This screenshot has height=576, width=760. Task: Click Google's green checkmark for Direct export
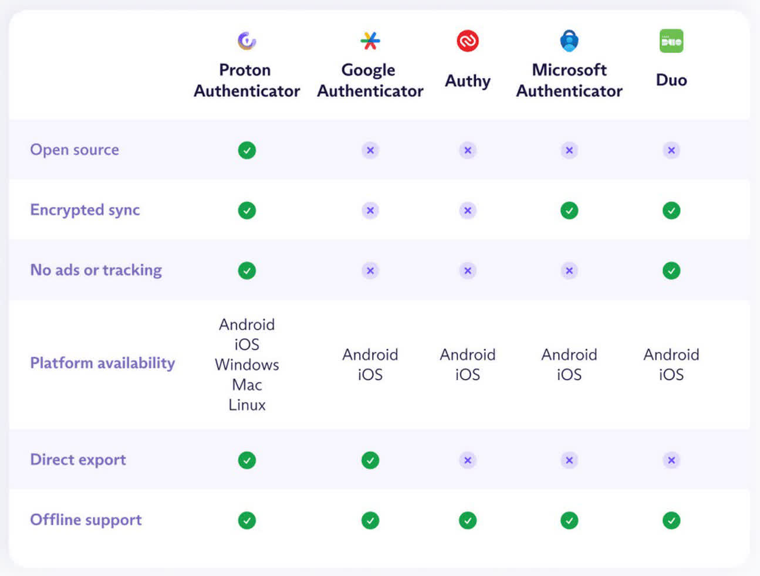pyautogui.click(x=370, y=460)
